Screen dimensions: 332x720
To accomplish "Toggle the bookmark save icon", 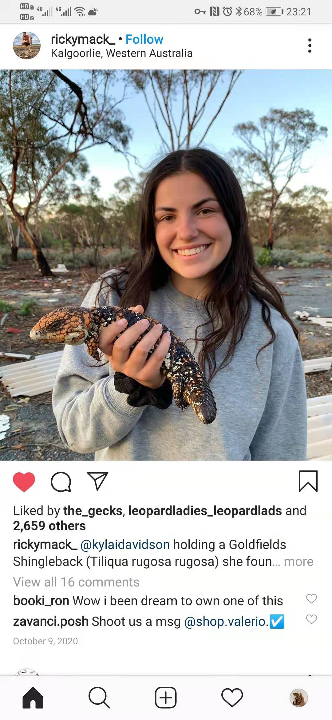I will coord(308,481).
